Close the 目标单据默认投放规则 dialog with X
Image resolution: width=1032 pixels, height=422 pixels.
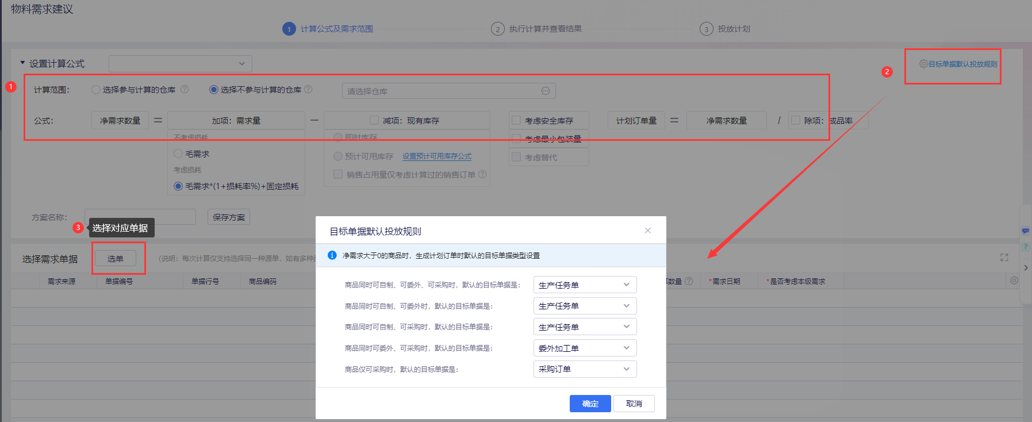tap(647, 231)
